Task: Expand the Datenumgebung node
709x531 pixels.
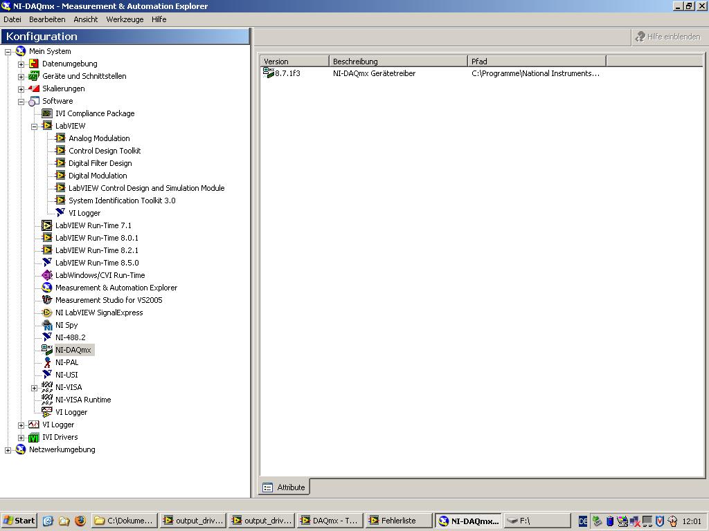Action: coord(21,64)
